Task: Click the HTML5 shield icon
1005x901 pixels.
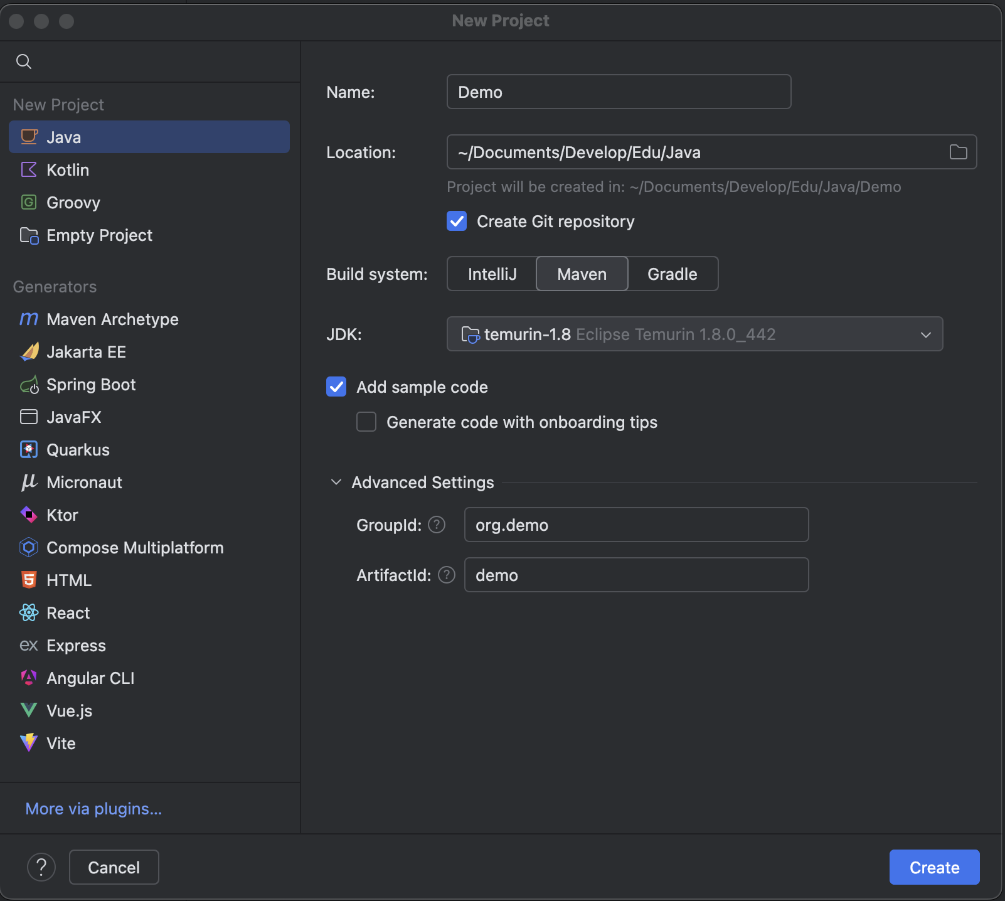Action: click(x=29, y=580)
